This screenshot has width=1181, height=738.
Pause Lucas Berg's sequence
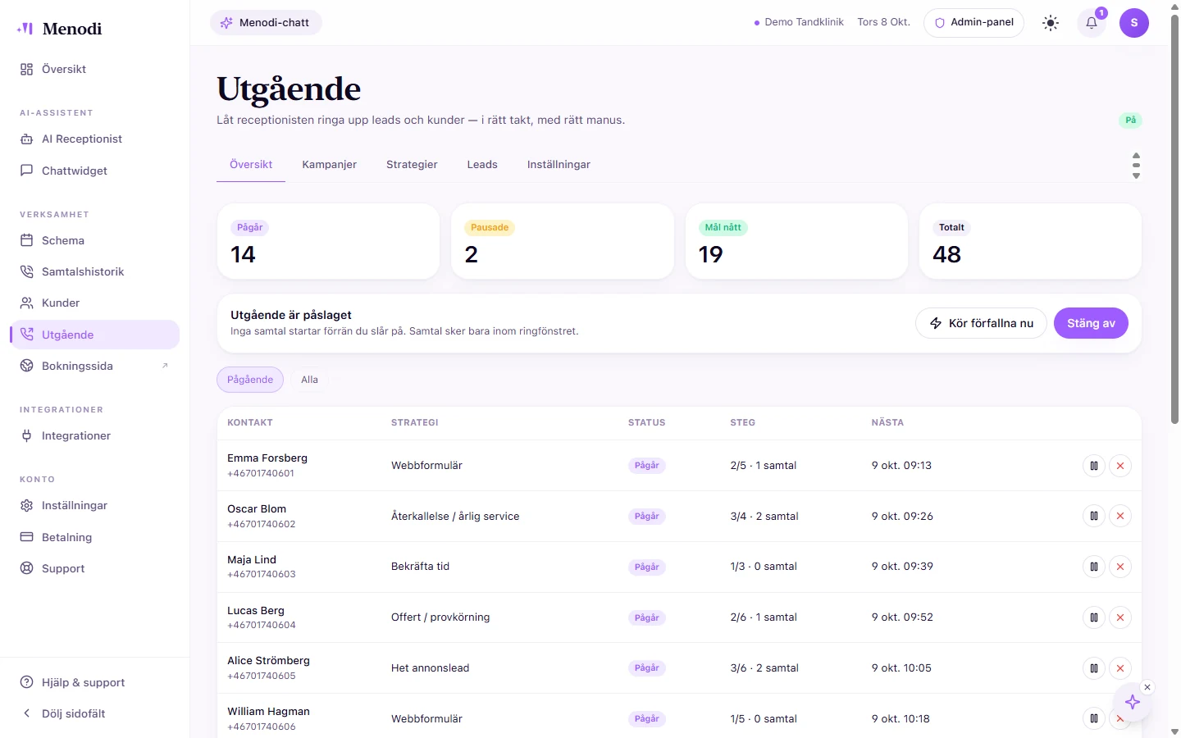point(1094,617)
